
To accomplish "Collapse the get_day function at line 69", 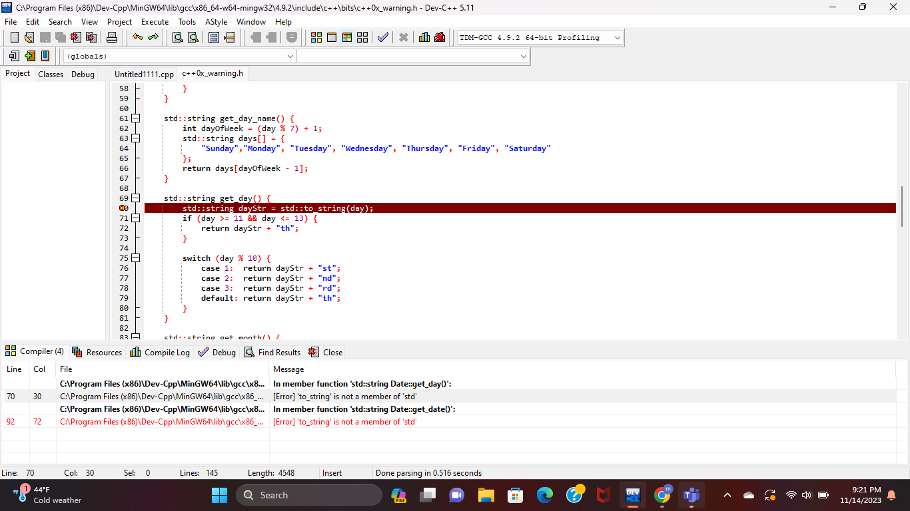I will coord(136,198).
